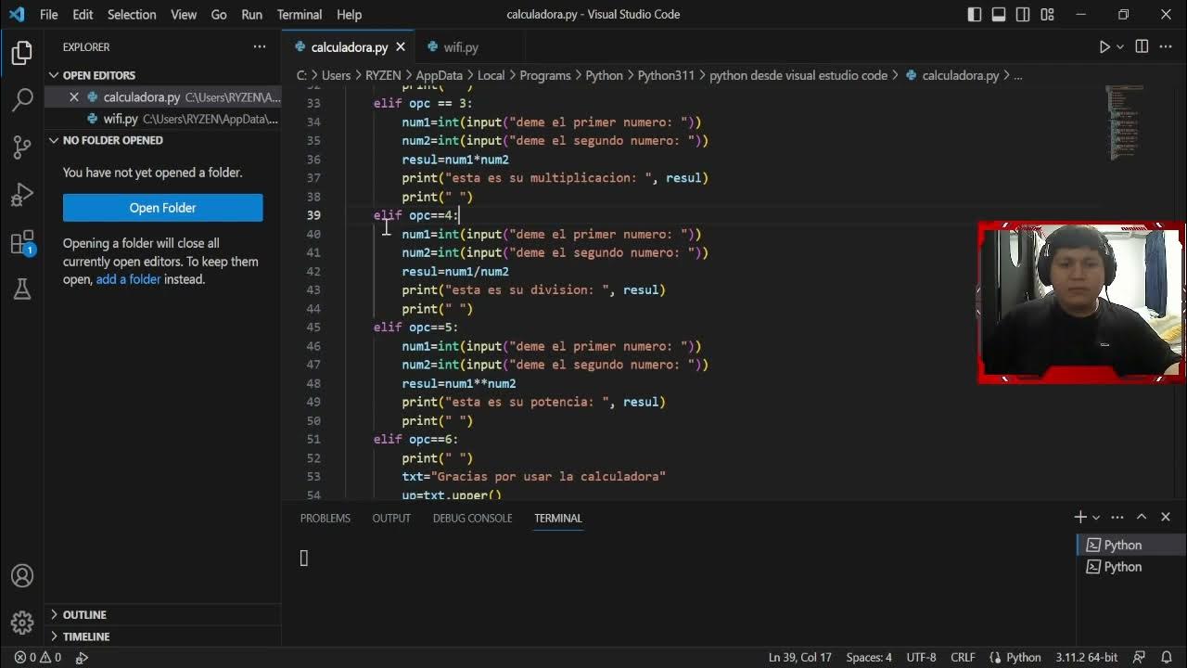This screenshot has height=668, width=1187.
Task: Switch to the Output panel tab
Action: coord(391,518)
